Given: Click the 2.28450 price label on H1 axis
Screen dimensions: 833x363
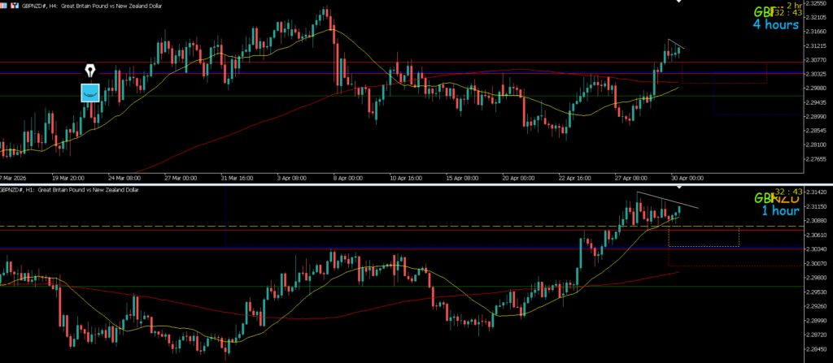Looking at the screenshot, I should point(818,350).
